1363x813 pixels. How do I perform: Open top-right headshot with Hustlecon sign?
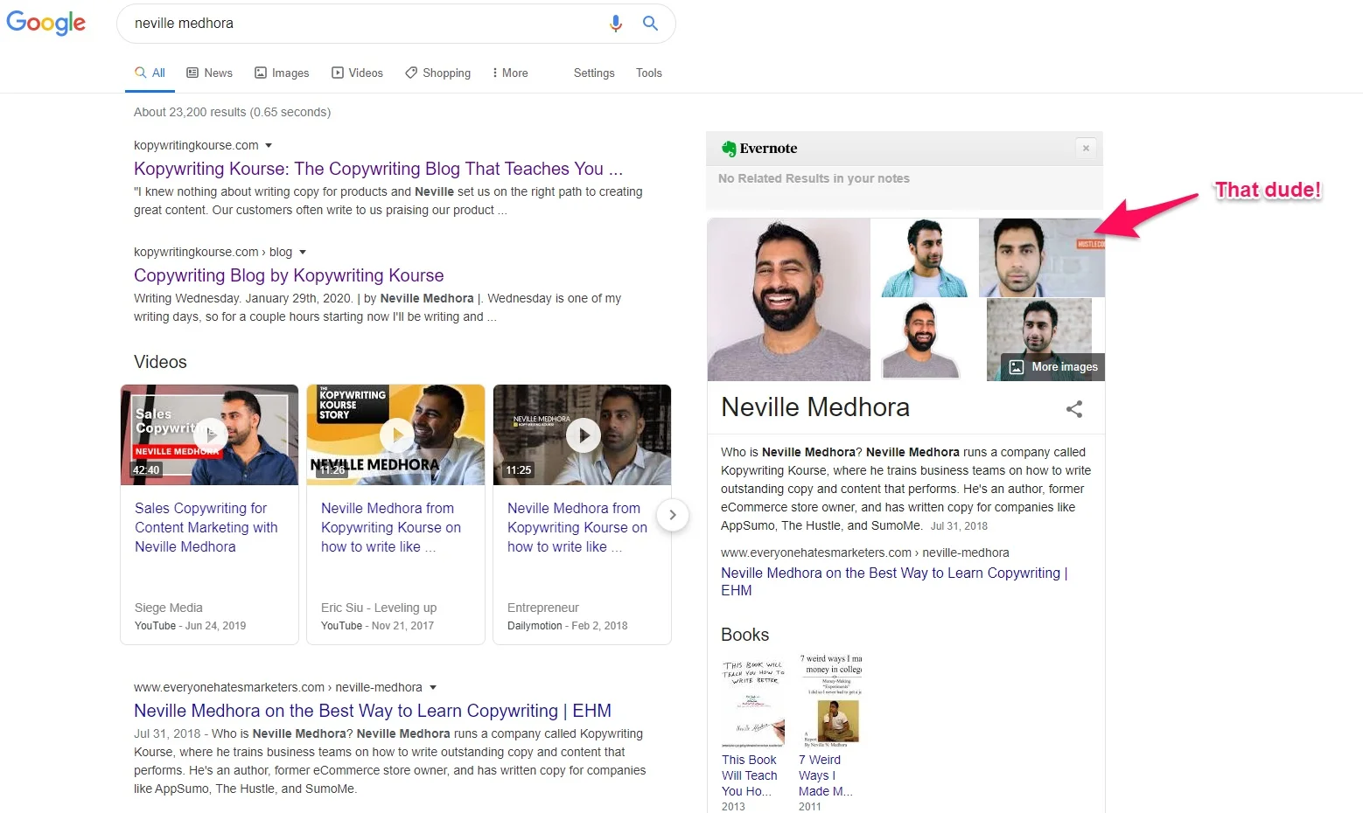click(x=1042, y=258)
